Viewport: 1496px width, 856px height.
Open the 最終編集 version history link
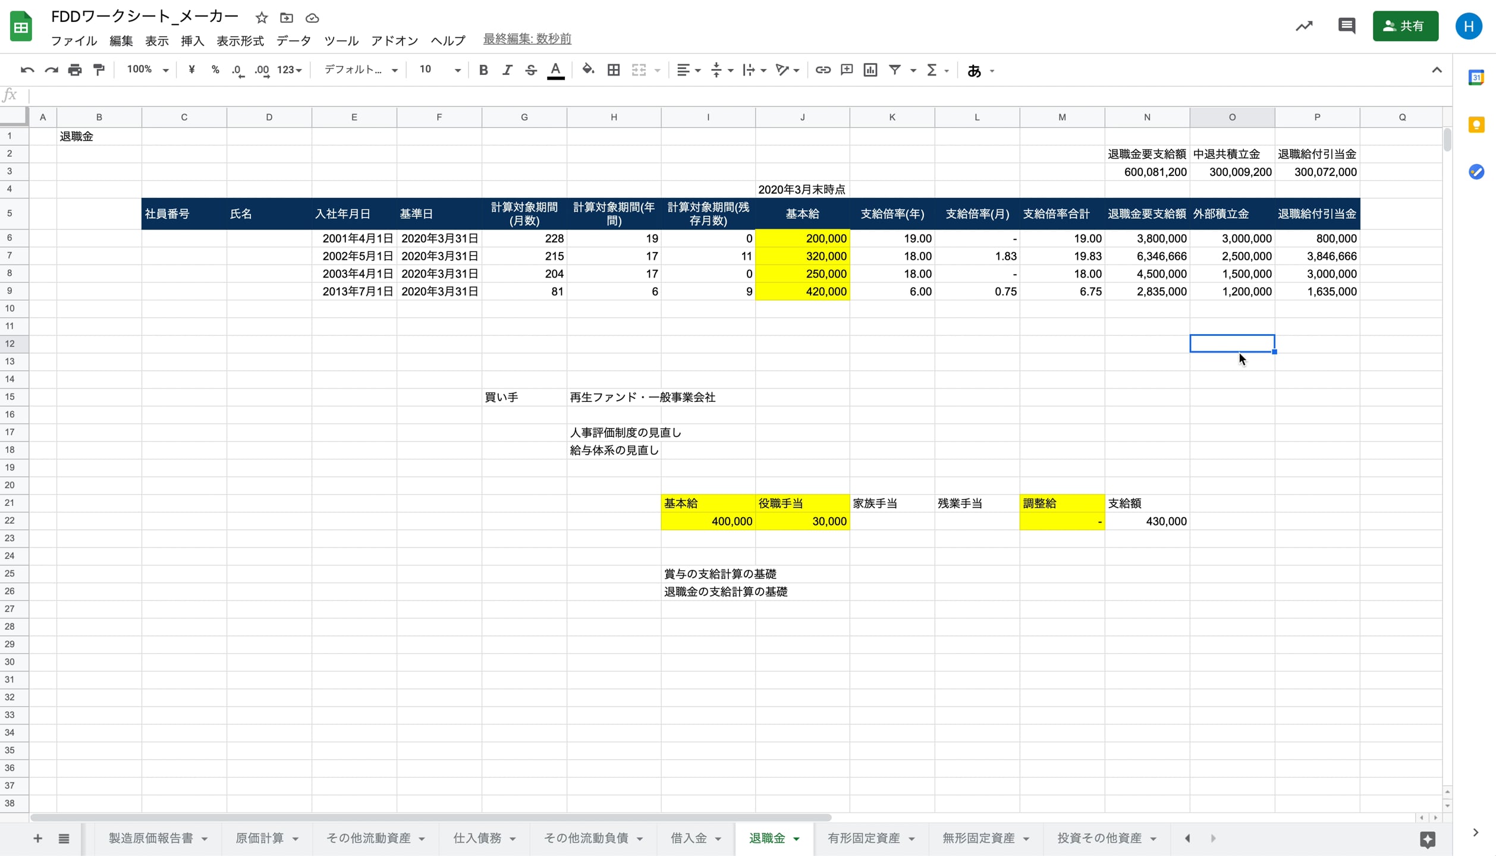[527, 39]
